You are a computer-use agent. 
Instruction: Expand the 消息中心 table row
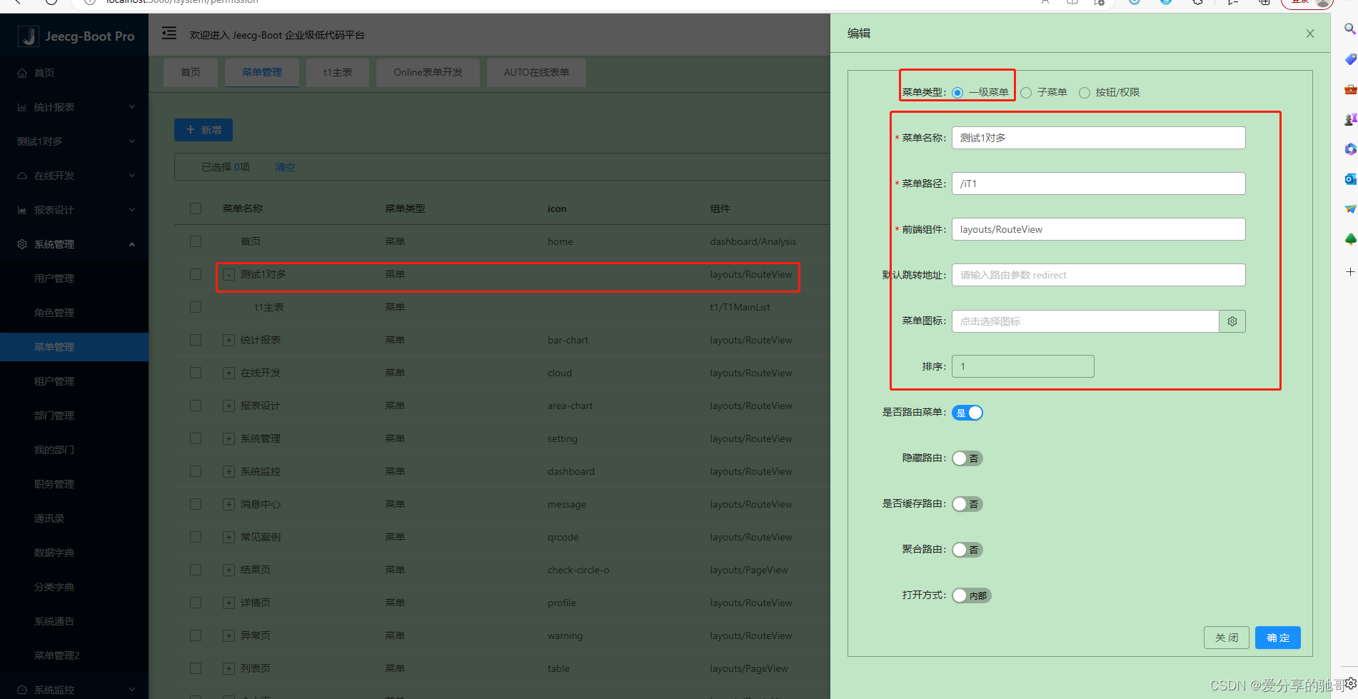(x=228, y=504)
